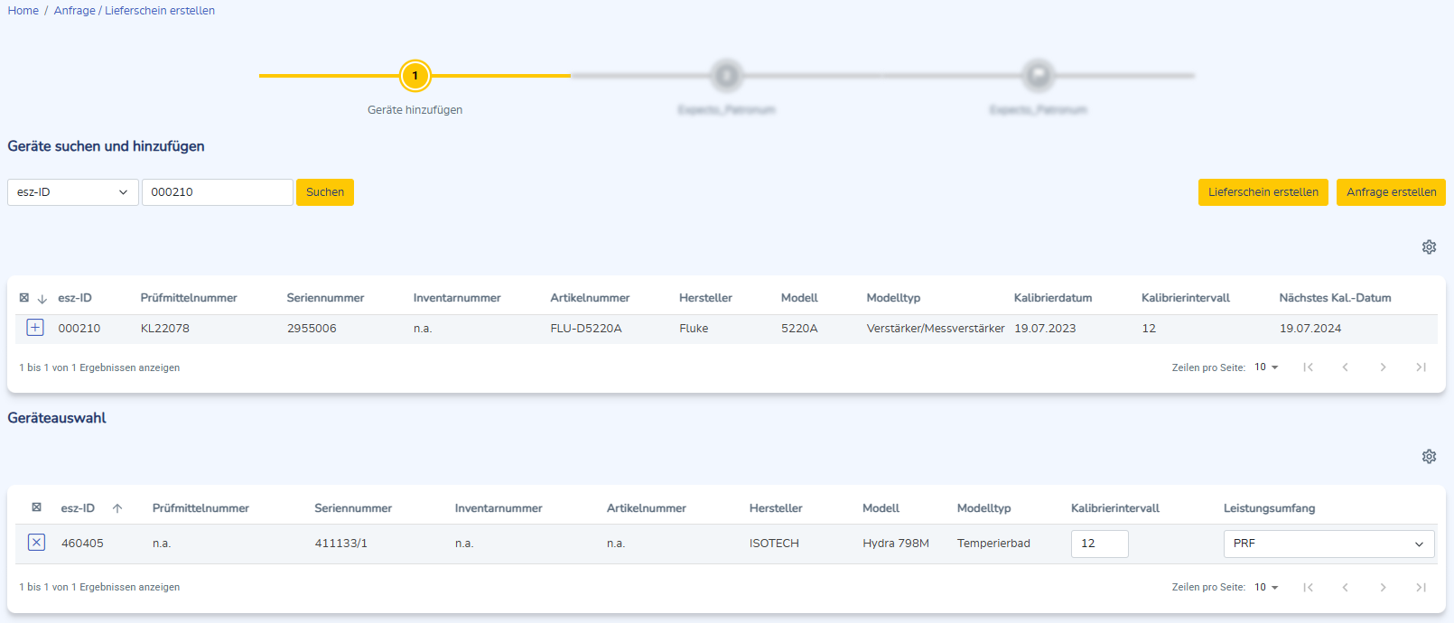Go to next page in search results pagination

click(1383, 367)
